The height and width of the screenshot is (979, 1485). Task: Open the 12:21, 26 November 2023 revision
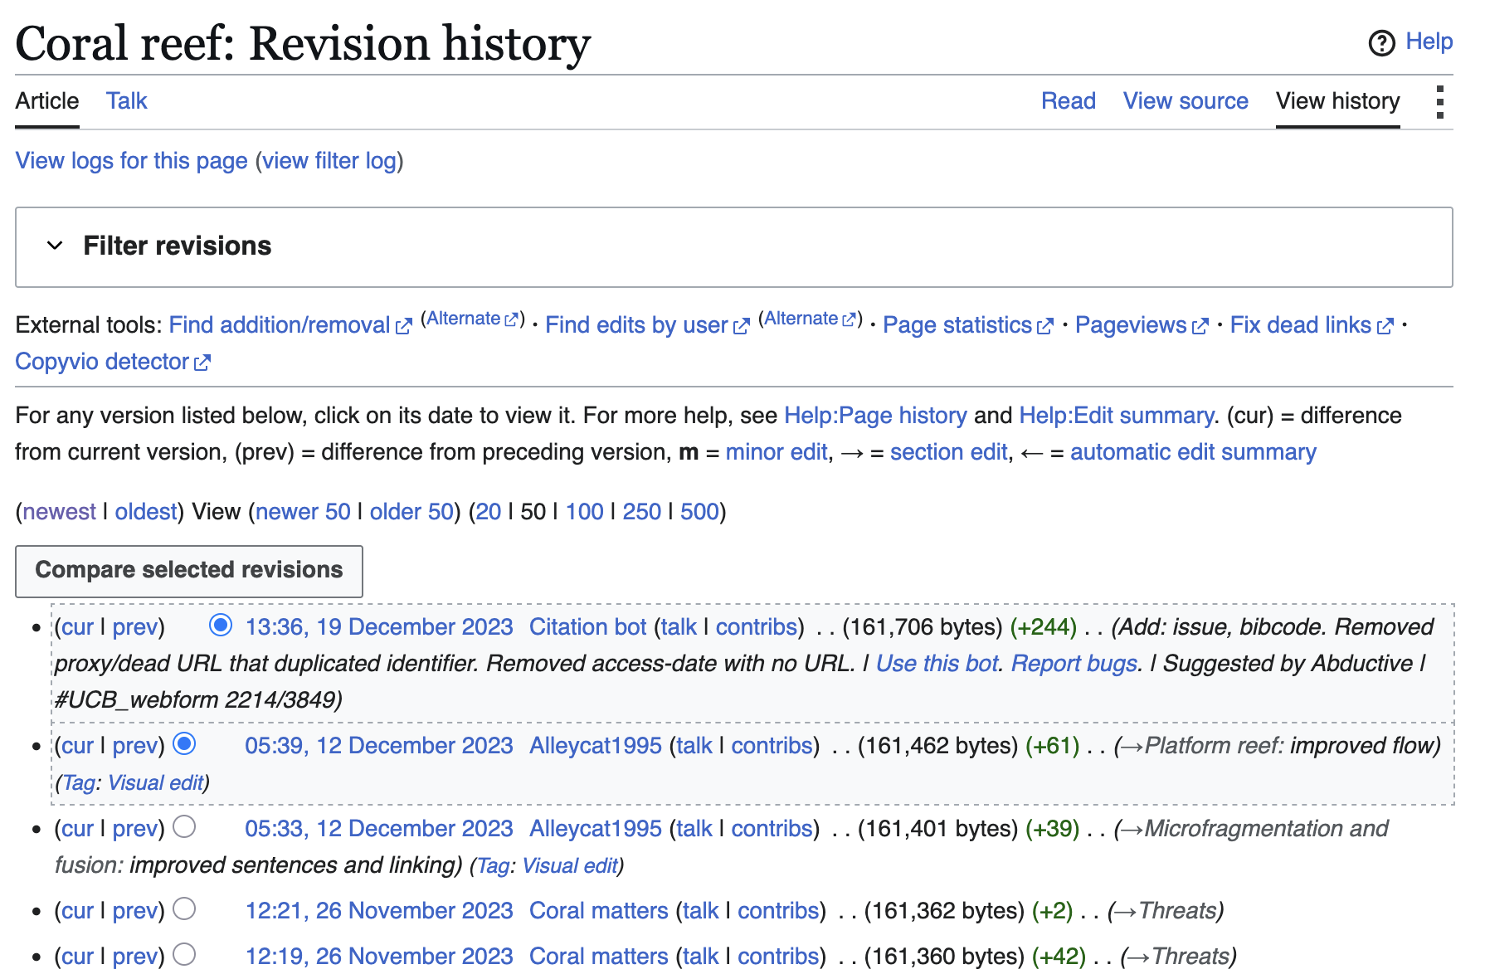tap(379, 911)
